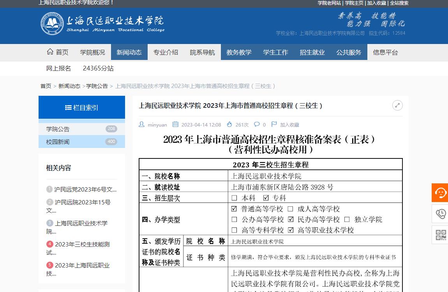The image size is (448, 292).
Task: Click the 208 count badge for 学院公告
Action: point(111,129)
